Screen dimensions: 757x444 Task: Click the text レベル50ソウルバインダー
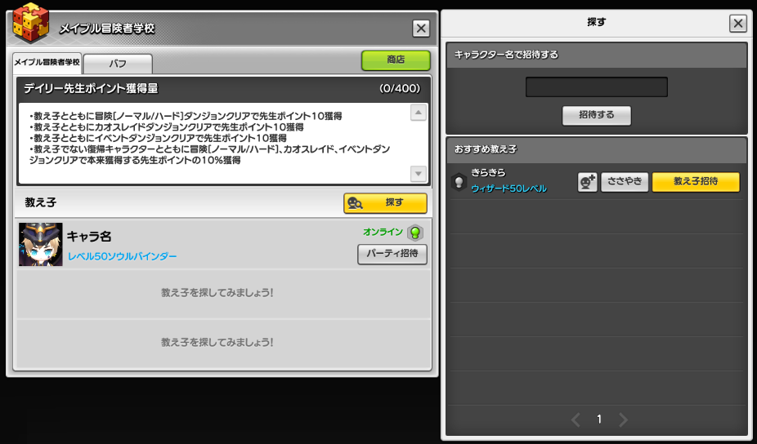pos(122,256)
